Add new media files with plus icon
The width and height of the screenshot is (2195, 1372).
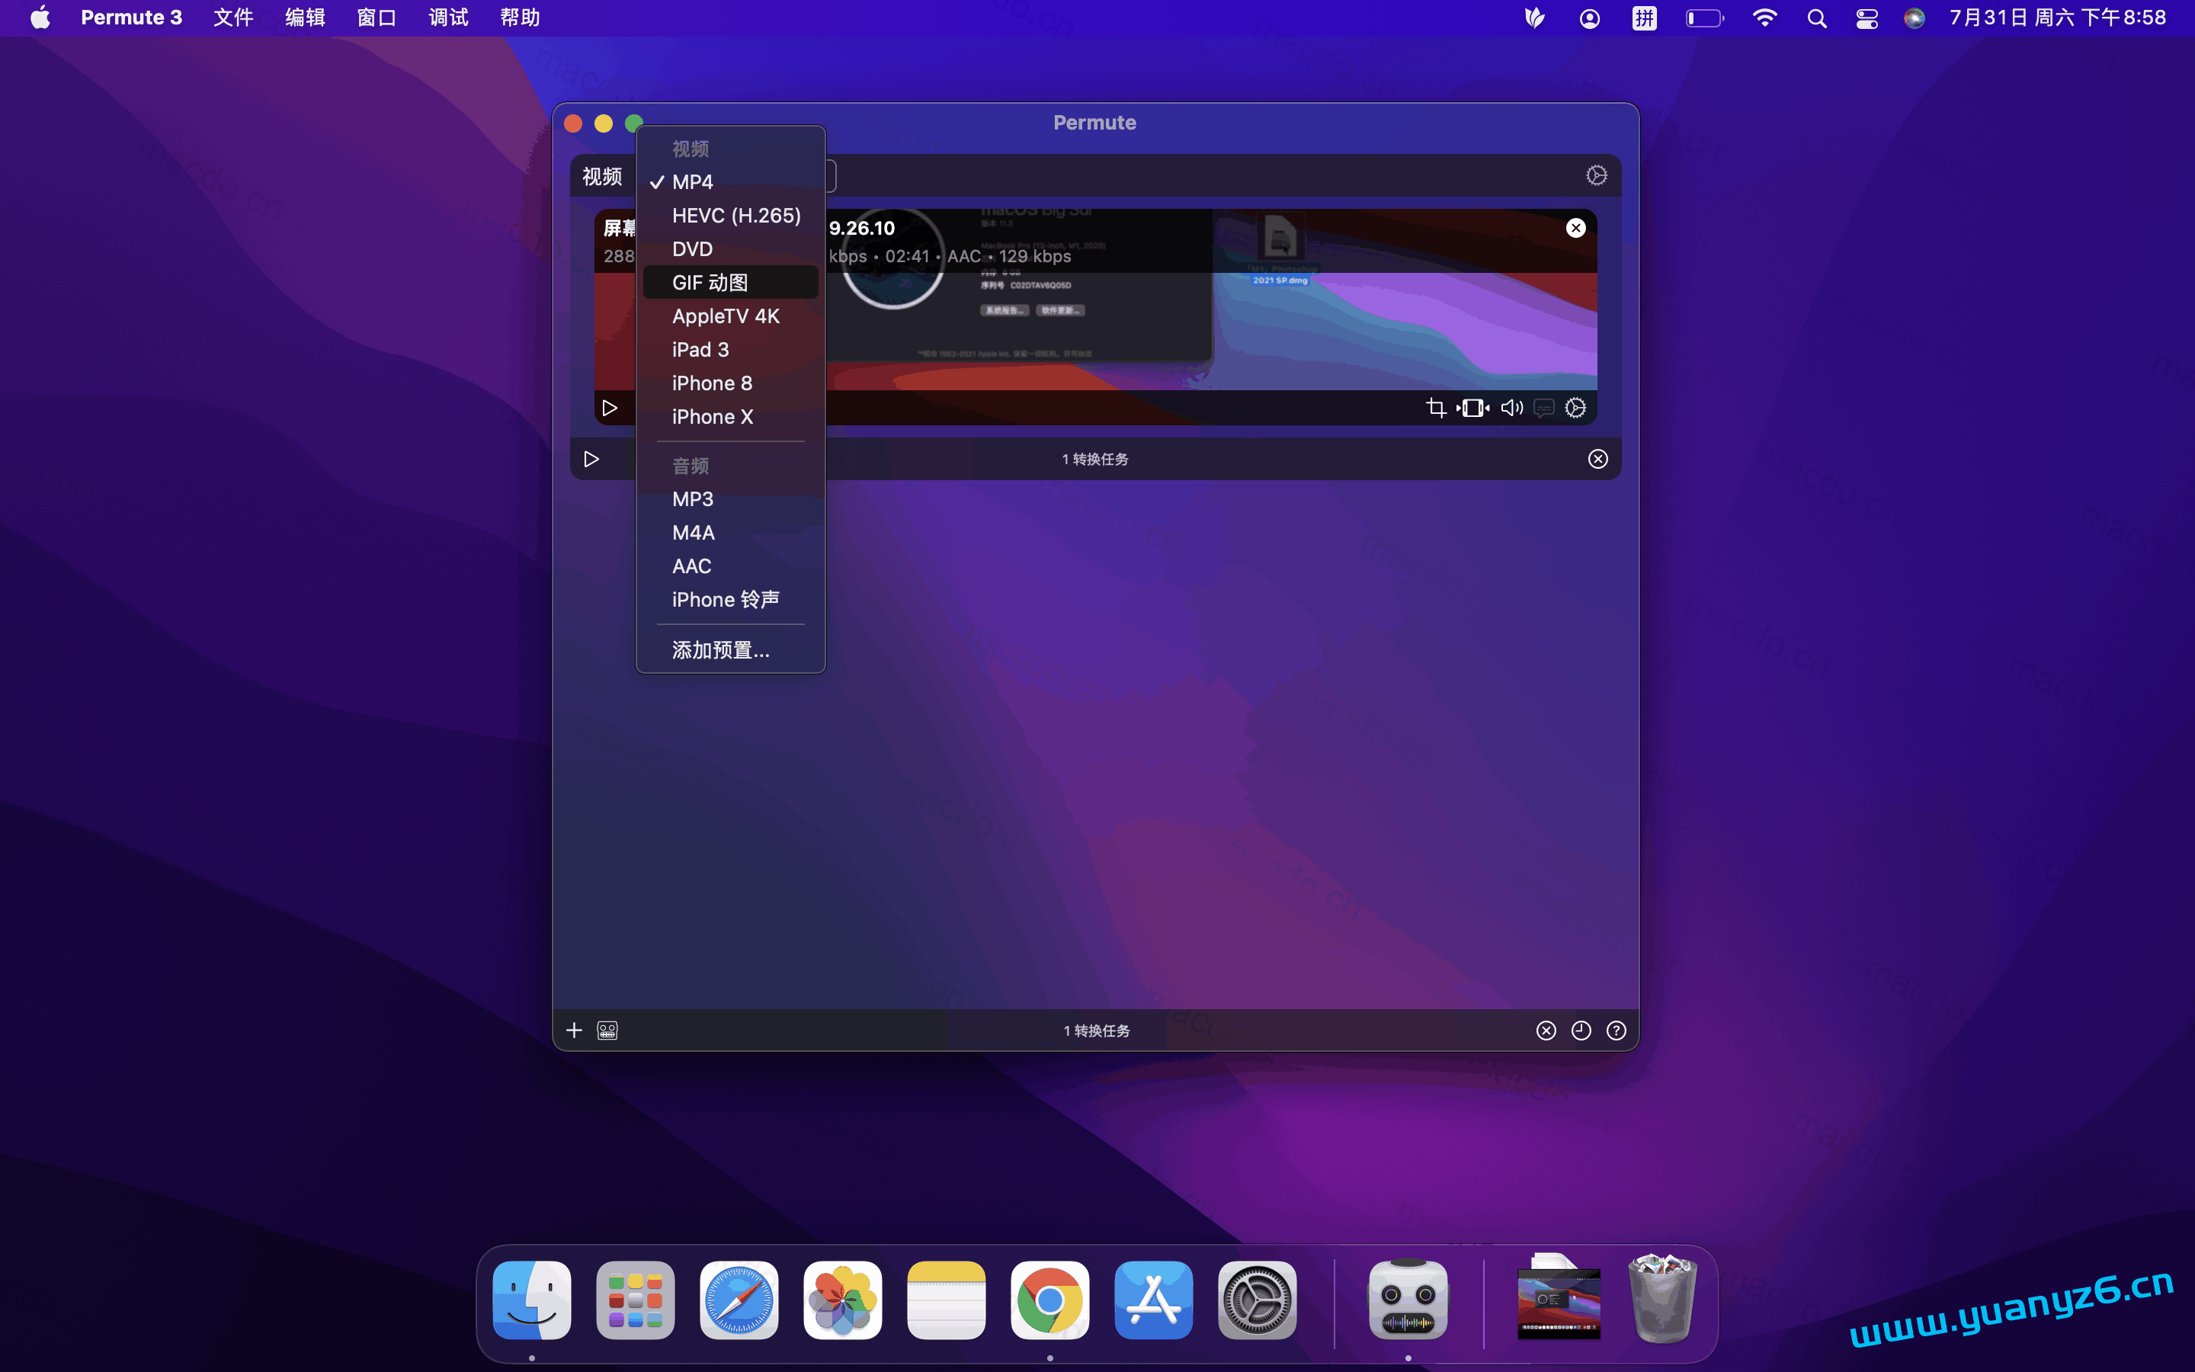(574, 1030)
